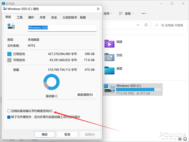
Task: Click the 文档 folder label
Action: pyautogui.click(x=119, y=55)
